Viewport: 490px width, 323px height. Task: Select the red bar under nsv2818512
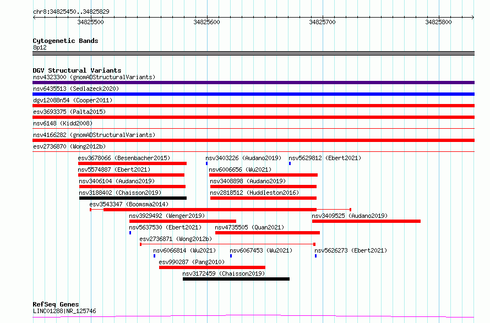pos(263,198)
